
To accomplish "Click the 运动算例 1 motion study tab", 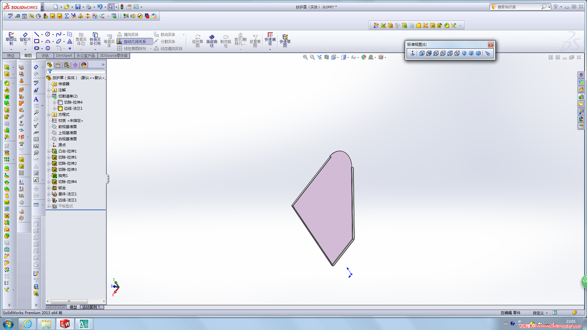I will point(91,307).
